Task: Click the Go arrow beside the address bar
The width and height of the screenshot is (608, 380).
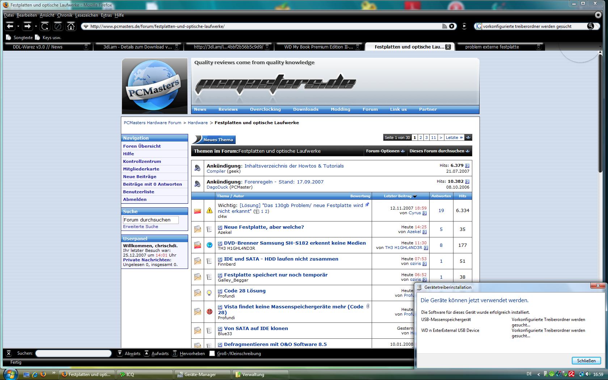Action: click(464, 26)
